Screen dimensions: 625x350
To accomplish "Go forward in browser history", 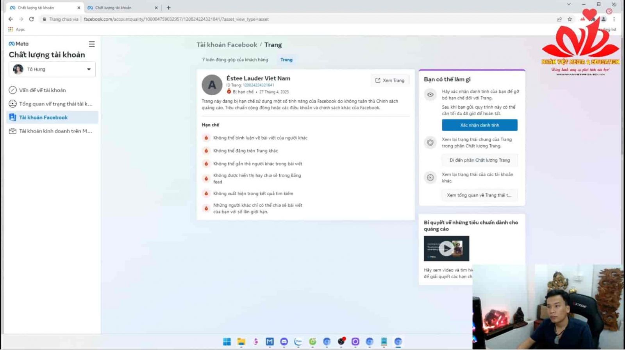I will (21, 19).
